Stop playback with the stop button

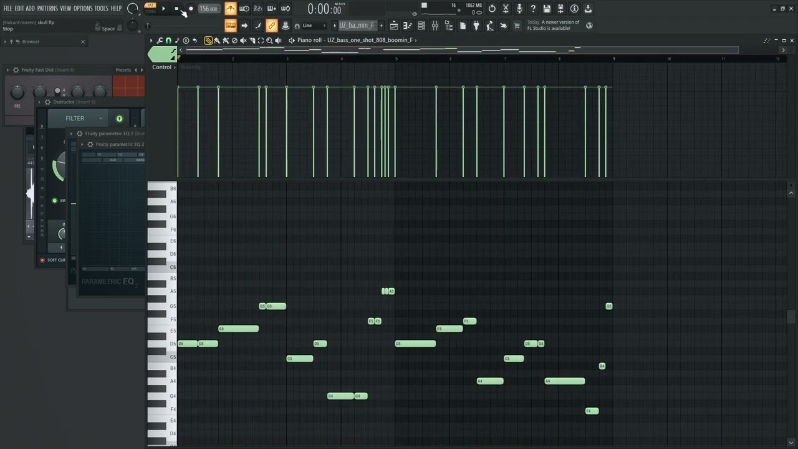[x=176, y=9]
